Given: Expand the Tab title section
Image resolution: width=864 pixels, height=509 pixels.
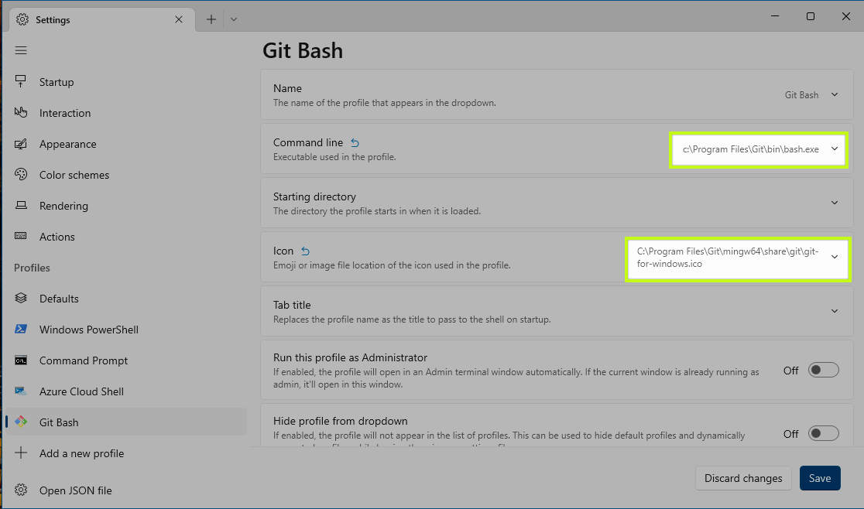Looking at the screenshot, I should (x=835, y=311).
